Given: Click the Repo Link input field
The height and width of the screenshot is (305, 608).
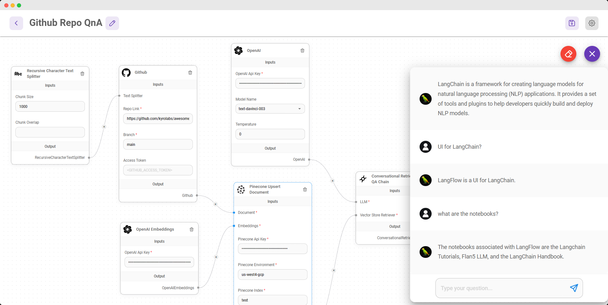Looking at the screenshot, I should 158,119.
